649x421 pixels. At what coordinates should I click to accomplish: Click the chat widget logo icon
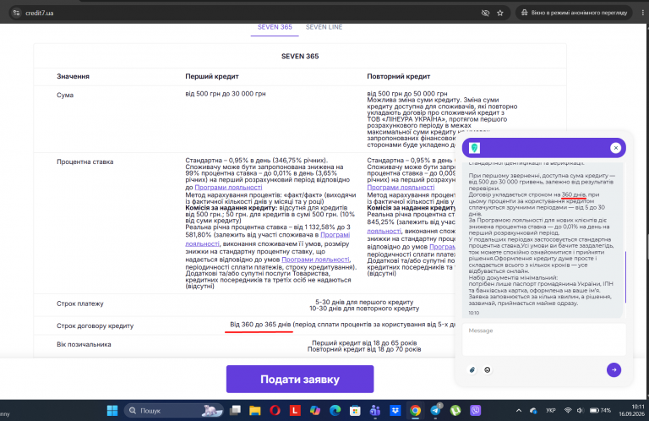coord(474,148)
